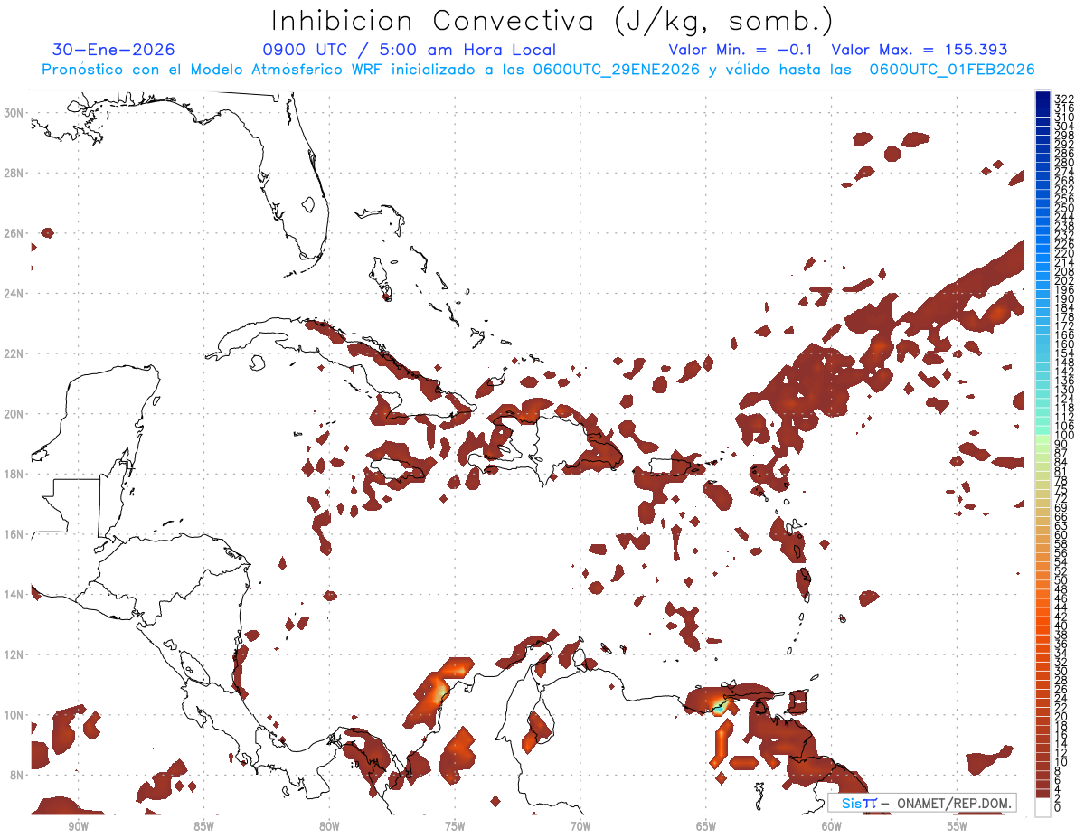Viewport: 1085px width, 838px height.
Task: Click the pale green swatch labeled 100
Action: tap(1043, 438)
